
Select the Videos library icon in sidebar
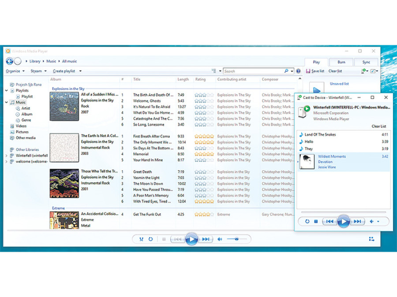[x=12, y=126]
